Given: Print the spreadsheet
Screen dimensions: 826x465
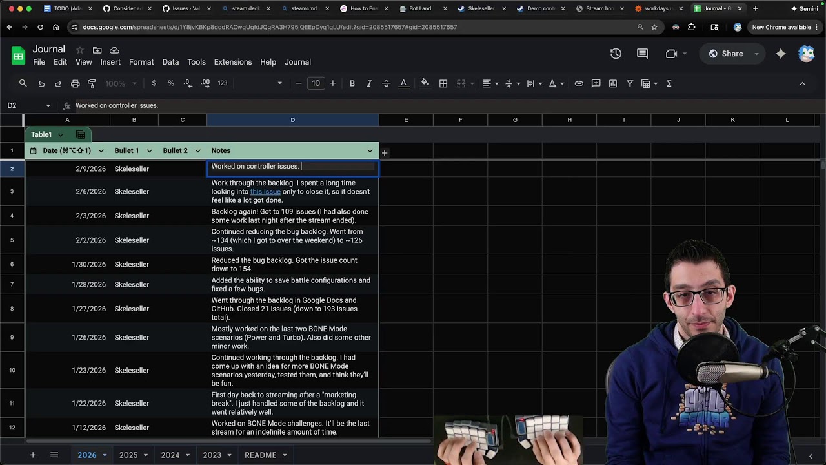Looking at the screenshot, I should pos(75,83).
